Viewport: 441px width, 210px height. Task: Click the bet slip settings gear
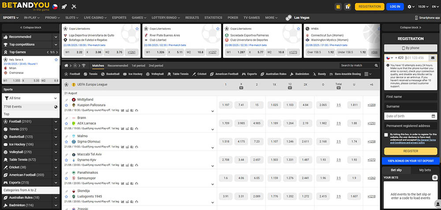[435, 177]
